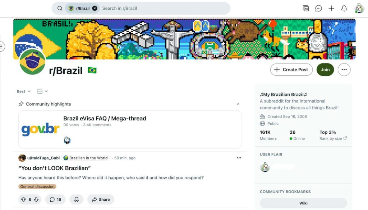This screenshot has width=368, height=210.
Task: Focus the Search in r/Brazil field
Action: point(164,9)
